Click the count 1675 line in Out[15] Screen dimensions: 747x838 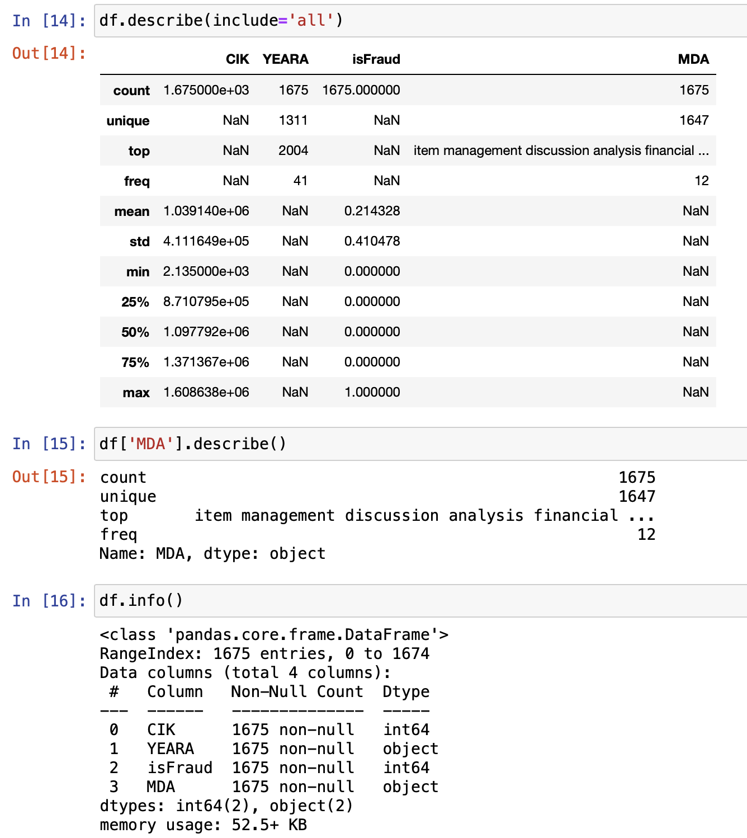click(x=377, y=478)
